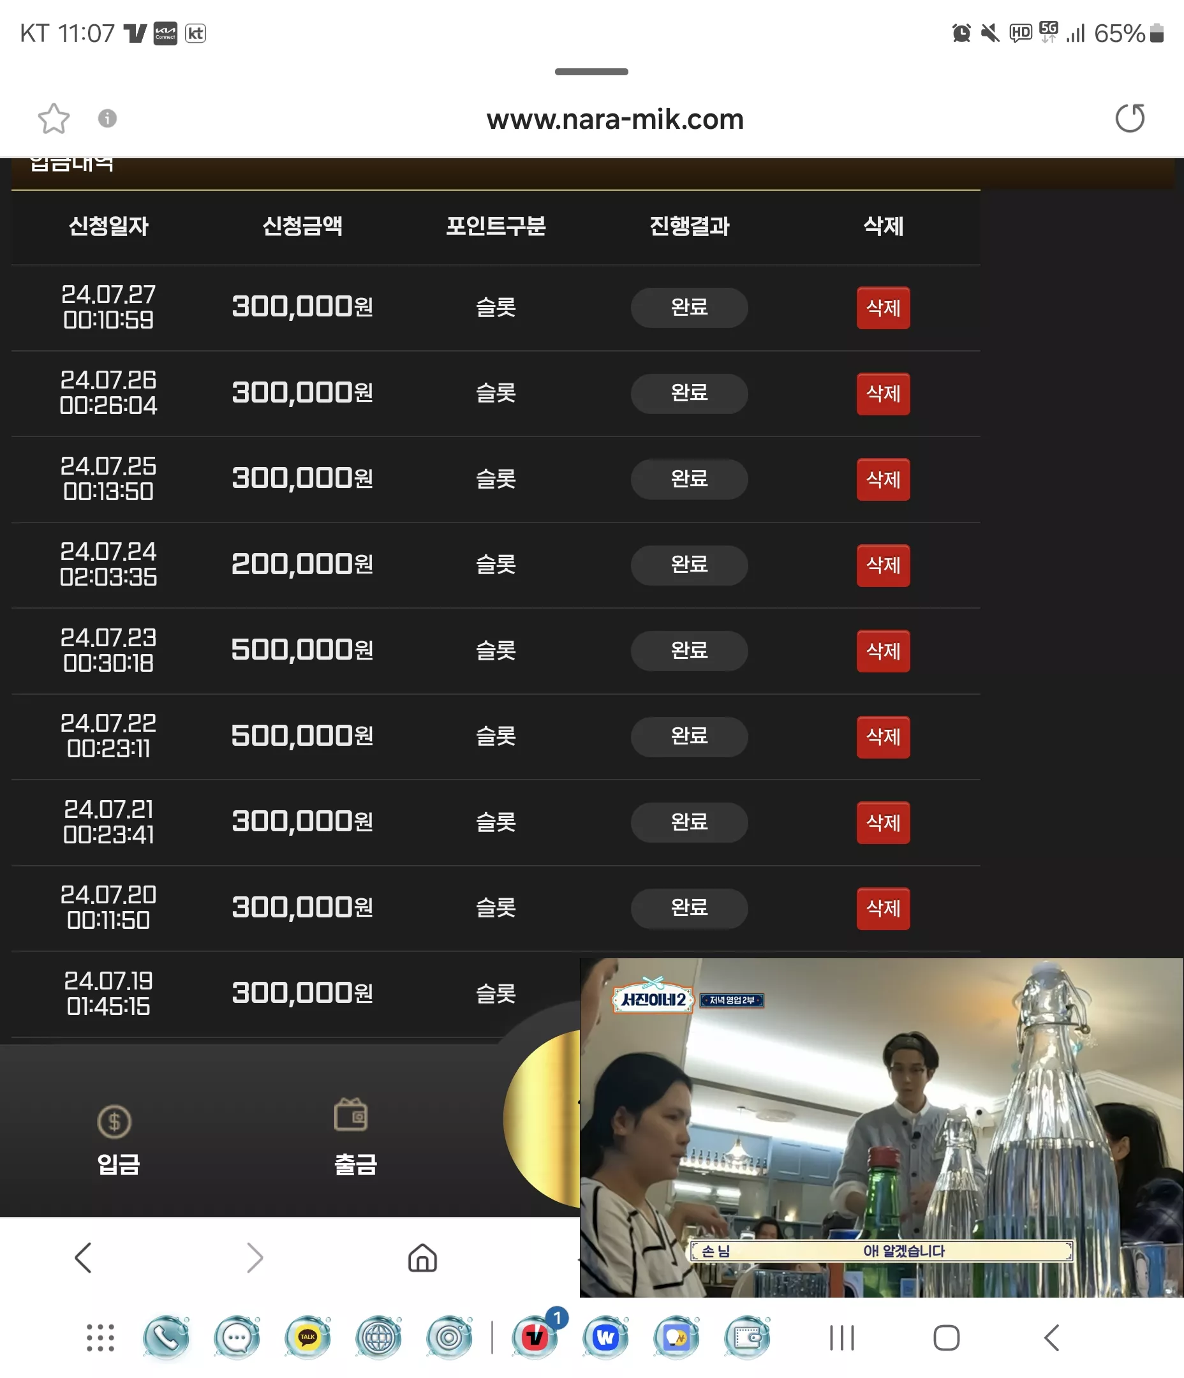Tap the floating video player window
This screenshot has height=1378, width=1184.
882,1127
